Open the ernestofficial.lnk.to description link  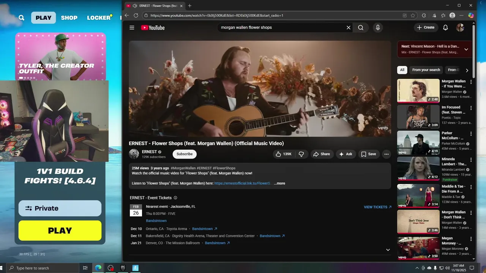coord(243,184)
